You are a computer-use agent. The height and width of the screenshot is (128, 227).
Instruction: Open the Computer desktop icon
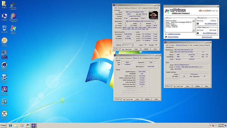point(4,17)
